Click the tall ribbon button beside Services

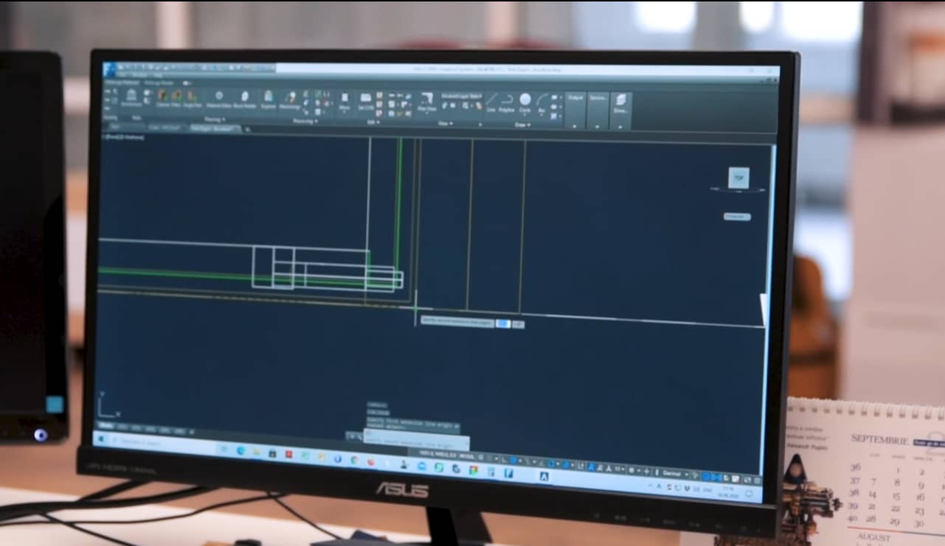click(620, 112)
